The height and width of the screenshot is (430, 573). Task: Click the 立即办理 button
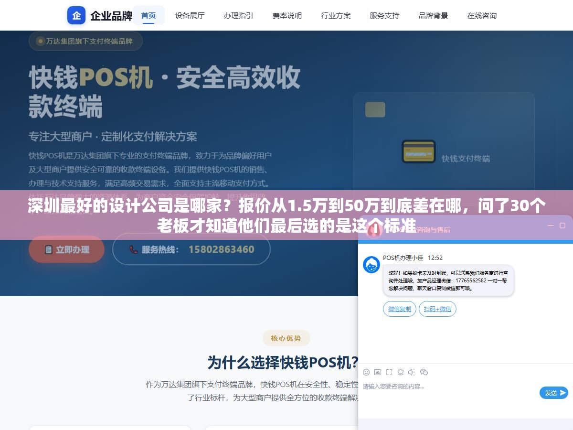point(66,249)
